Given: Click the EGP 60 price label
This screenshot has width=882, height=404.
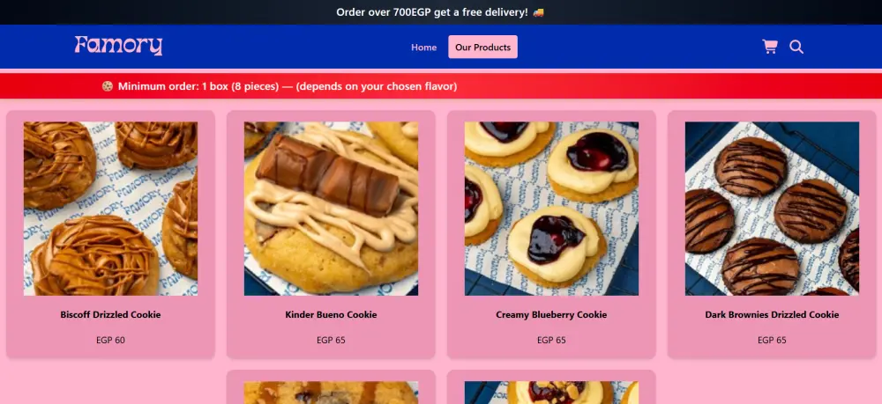Looking at the screenshot, I should 110,340.
